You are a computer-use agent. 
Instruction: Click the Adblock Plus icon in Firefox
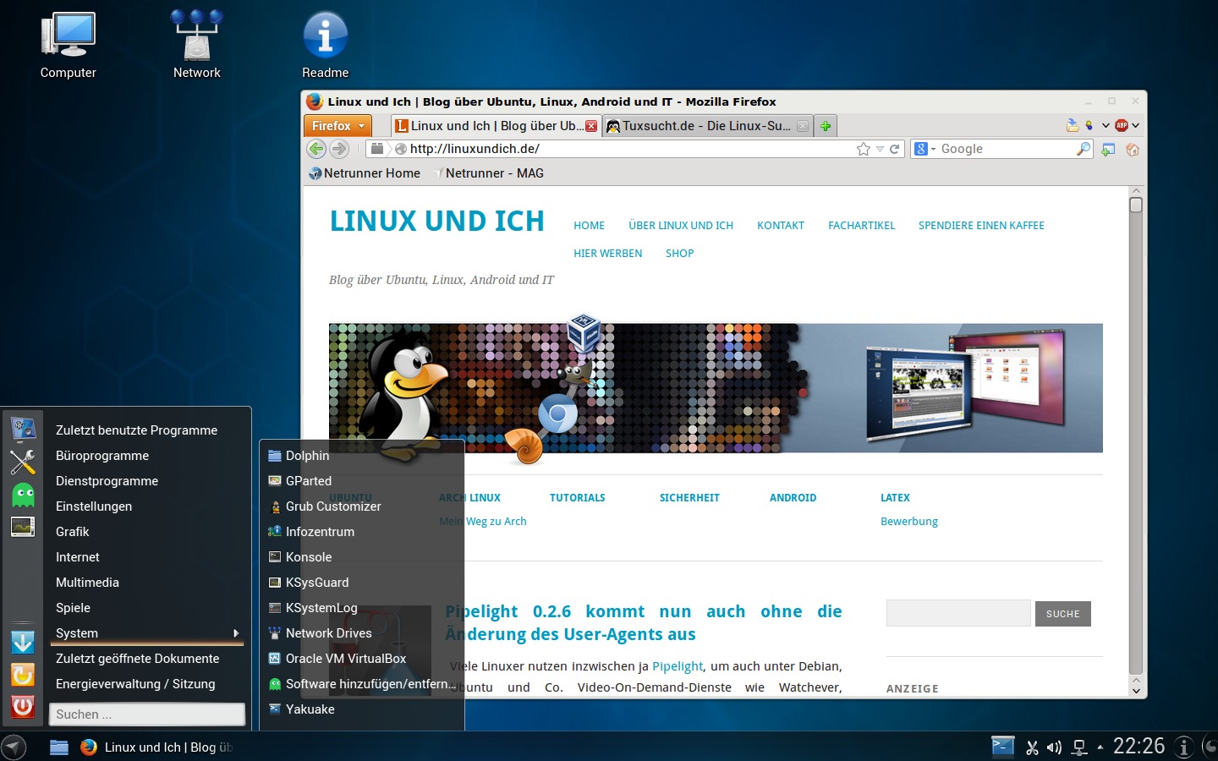pyautogui.click(x=1122, y=125)
